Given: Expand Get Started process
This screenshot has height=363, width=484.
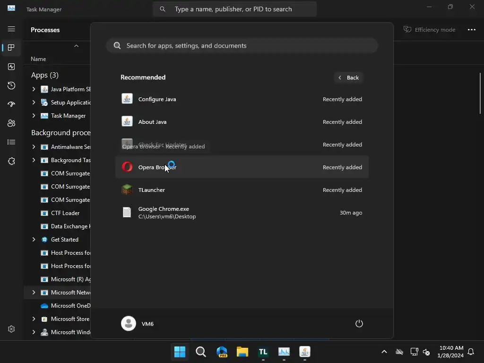Looking at the screenshot, I should pyautogui.click(x=34, y=240).
